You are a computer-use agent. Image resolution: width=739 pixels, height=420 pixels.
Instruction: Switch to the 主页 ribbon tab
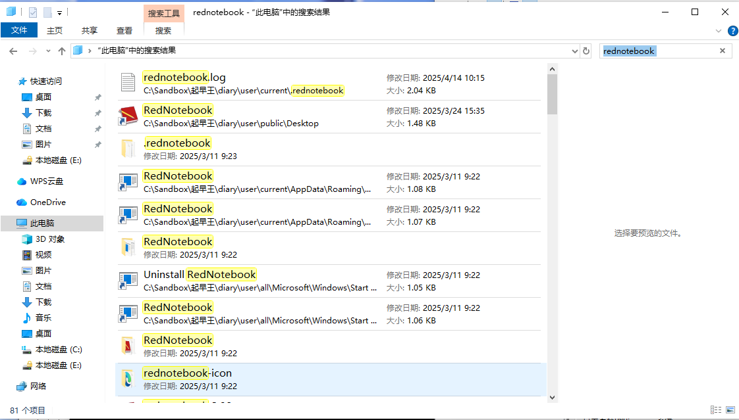[54, 31]
